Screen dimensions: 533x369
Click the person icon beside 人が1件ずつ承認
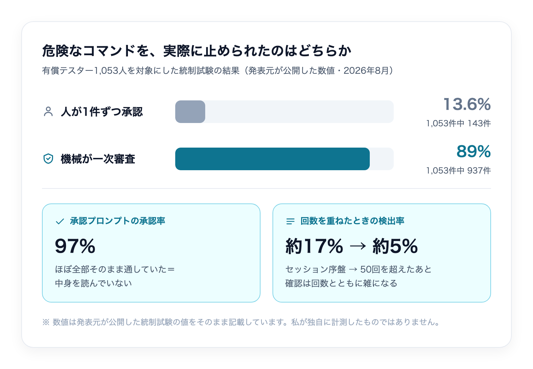coord(48,112)
